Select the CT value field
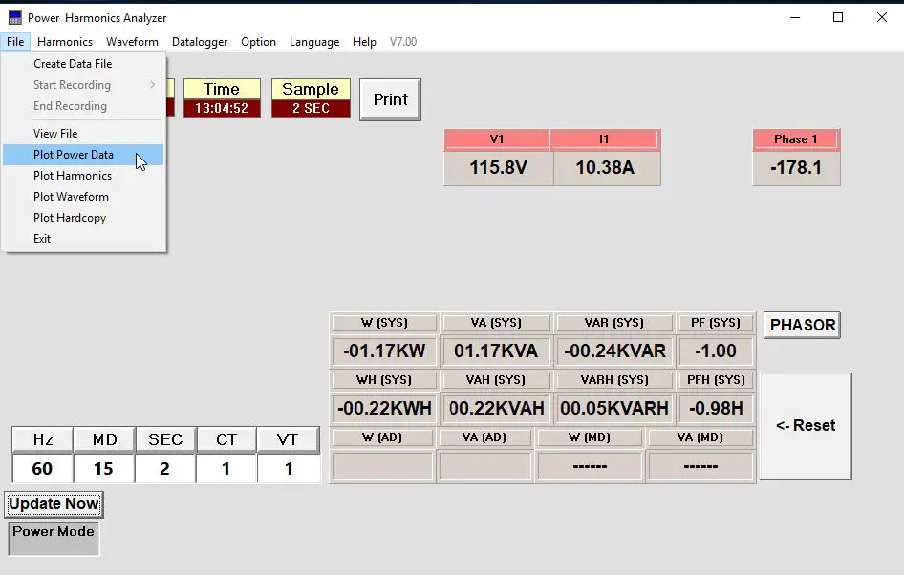This screenshot has width=904, height=575. (x=226, y=468)
